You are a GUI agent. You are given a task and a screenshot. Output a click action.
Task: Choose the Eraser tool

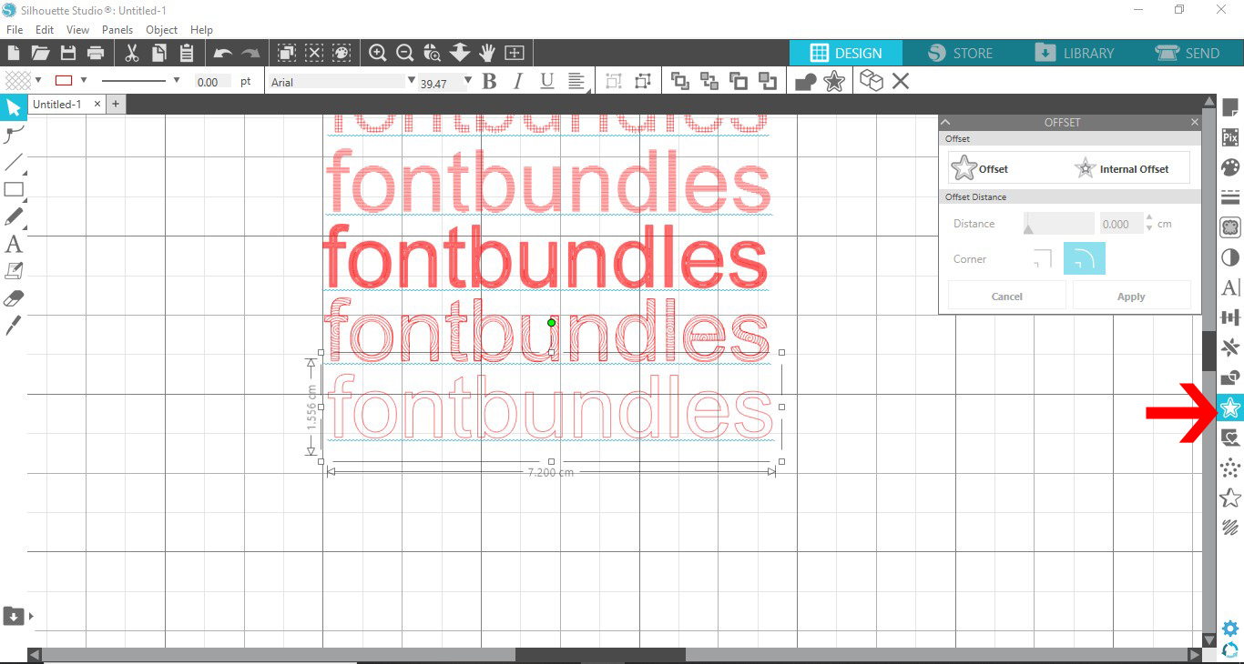(x=14, y=298)
